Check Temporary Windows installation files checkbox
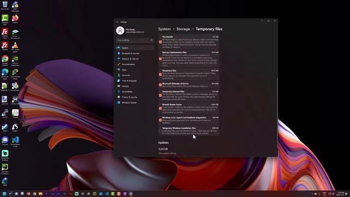The width and height of the screenshot is (350, 197). (x=160, y=131)
